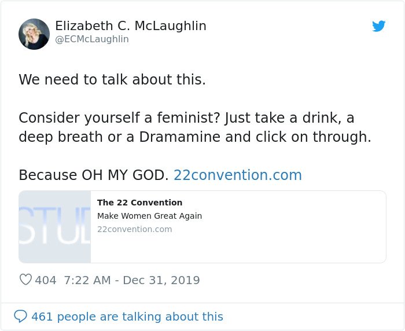Open the 7:22 AM tweet timestamp
This screenshot has height=331, width=405.
[87, 280]
